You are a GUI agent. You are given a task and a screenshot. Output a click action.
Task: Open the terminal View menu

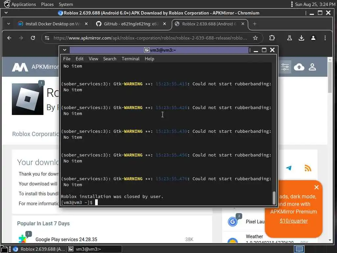click(93, 59)
